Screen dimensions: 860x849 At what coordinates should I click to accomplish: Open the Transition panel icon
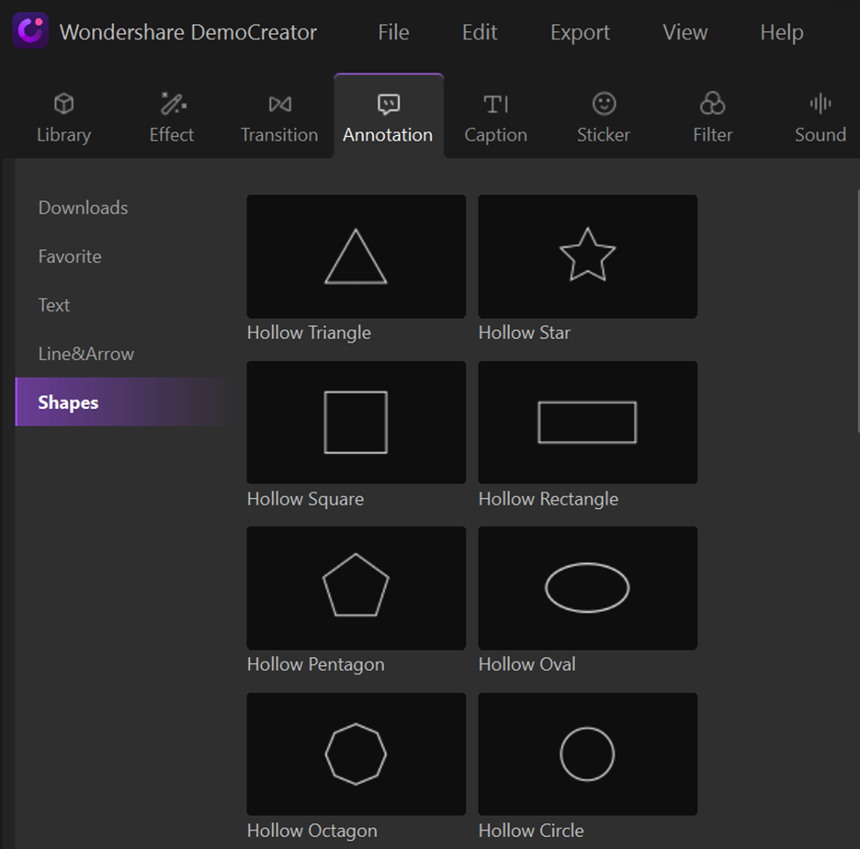(x=279, y=104)
